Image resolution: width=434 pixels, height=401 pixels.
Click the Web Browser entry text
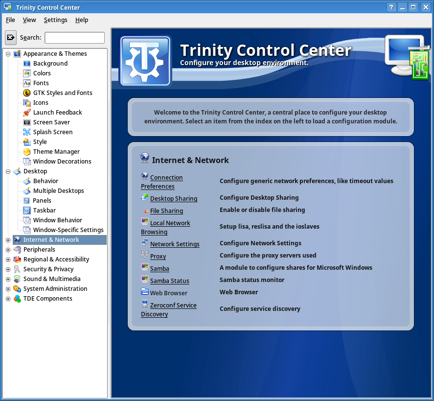[169, 293]
